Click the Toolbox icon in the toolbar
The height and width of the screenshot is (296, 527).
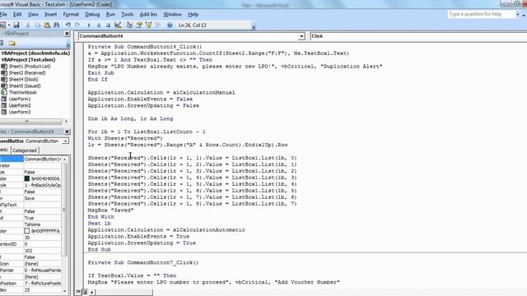158,25
